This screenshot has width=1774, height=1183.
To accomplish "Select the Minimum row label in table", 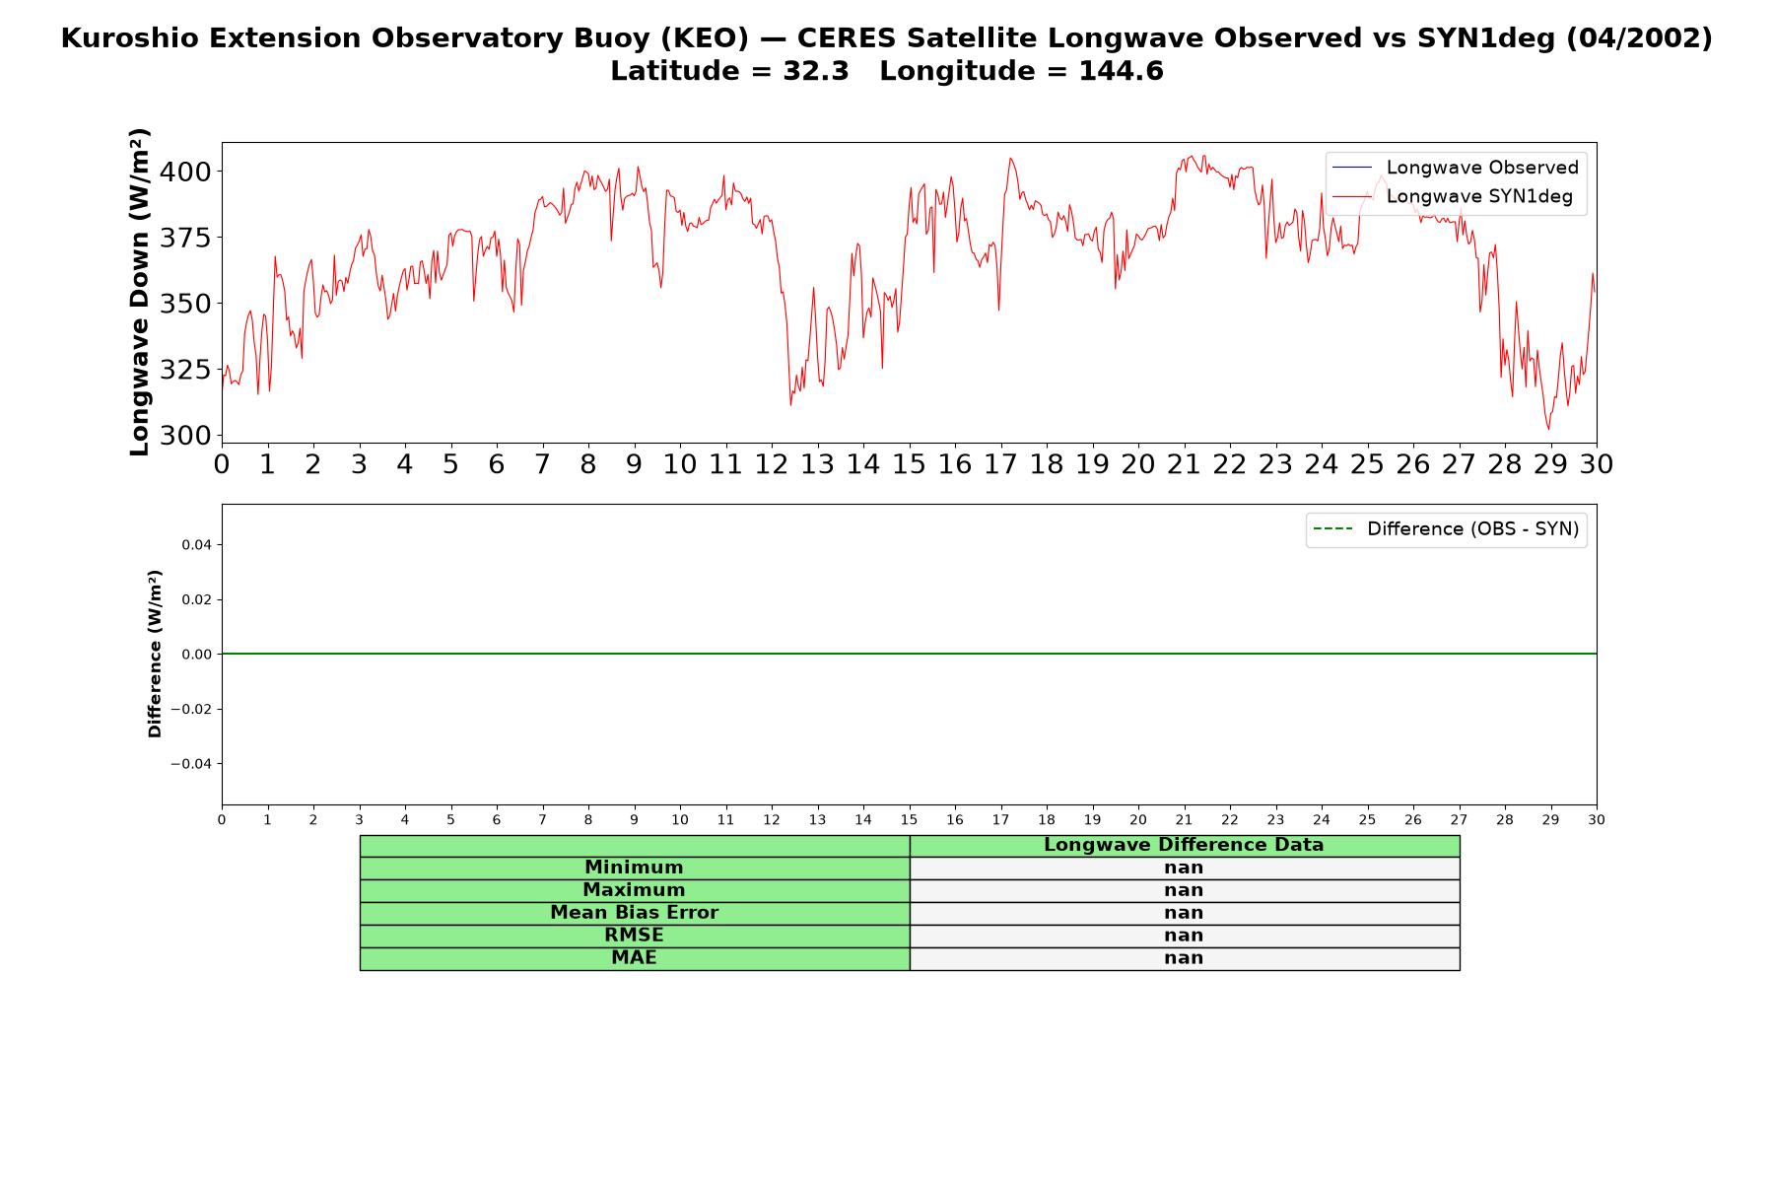I will pos(635,868).
